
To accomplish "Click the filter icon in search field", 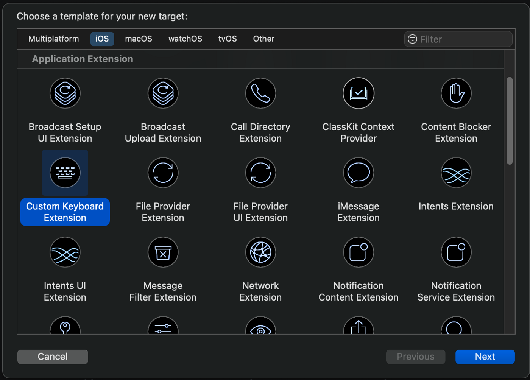I will click(412, 39).
